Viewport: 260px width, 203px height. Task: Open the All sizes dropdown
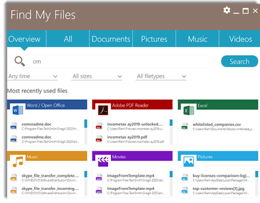97,76
